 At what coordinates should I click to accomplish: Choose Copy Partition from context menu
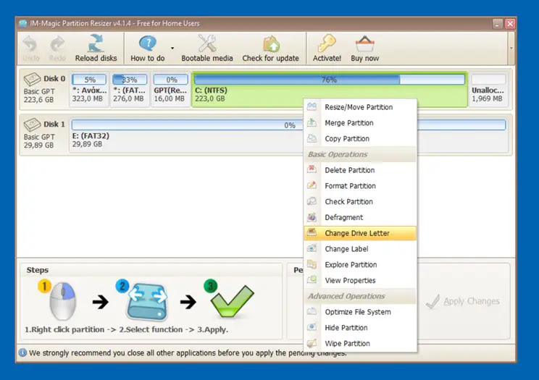pyautogui.click(x=360, y=139)
